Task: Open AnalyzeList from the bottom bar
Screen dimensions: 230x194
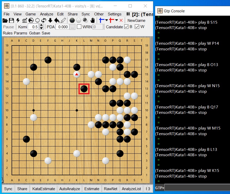Action: point(131,189)
